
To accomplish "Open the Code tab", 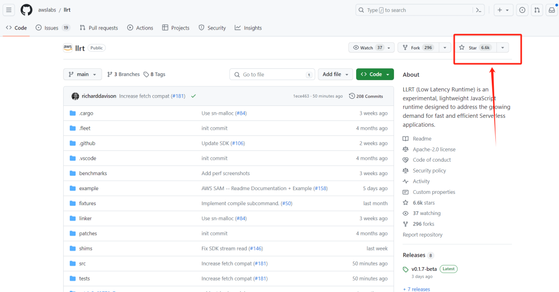I will 17,28.
